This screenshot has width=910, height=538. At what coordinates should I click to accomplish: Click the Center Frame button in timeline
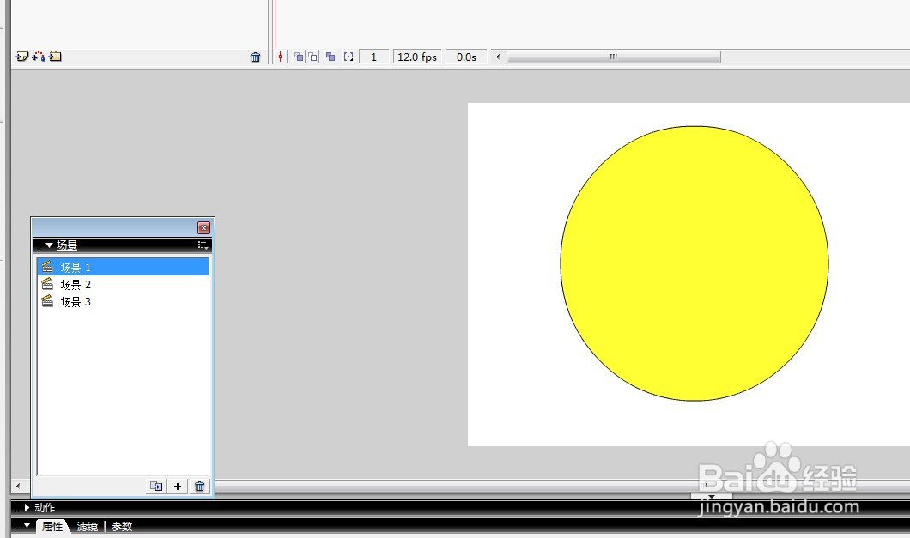(281, 57)
